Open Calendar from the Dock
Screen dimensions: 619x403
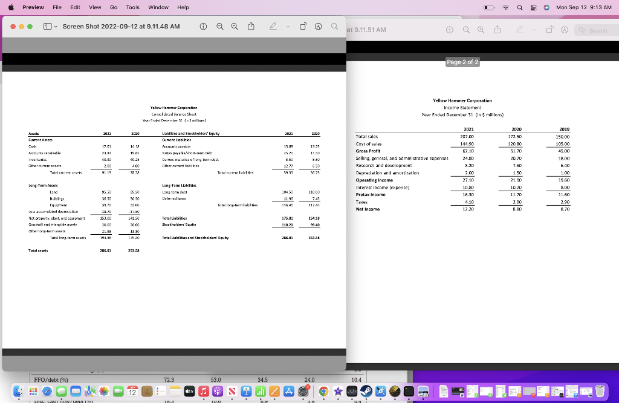coord(132,391)
